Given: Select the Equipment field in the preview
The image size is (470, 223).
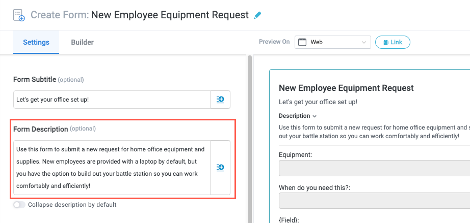Looking at the screenshot, I should [374, 168].
